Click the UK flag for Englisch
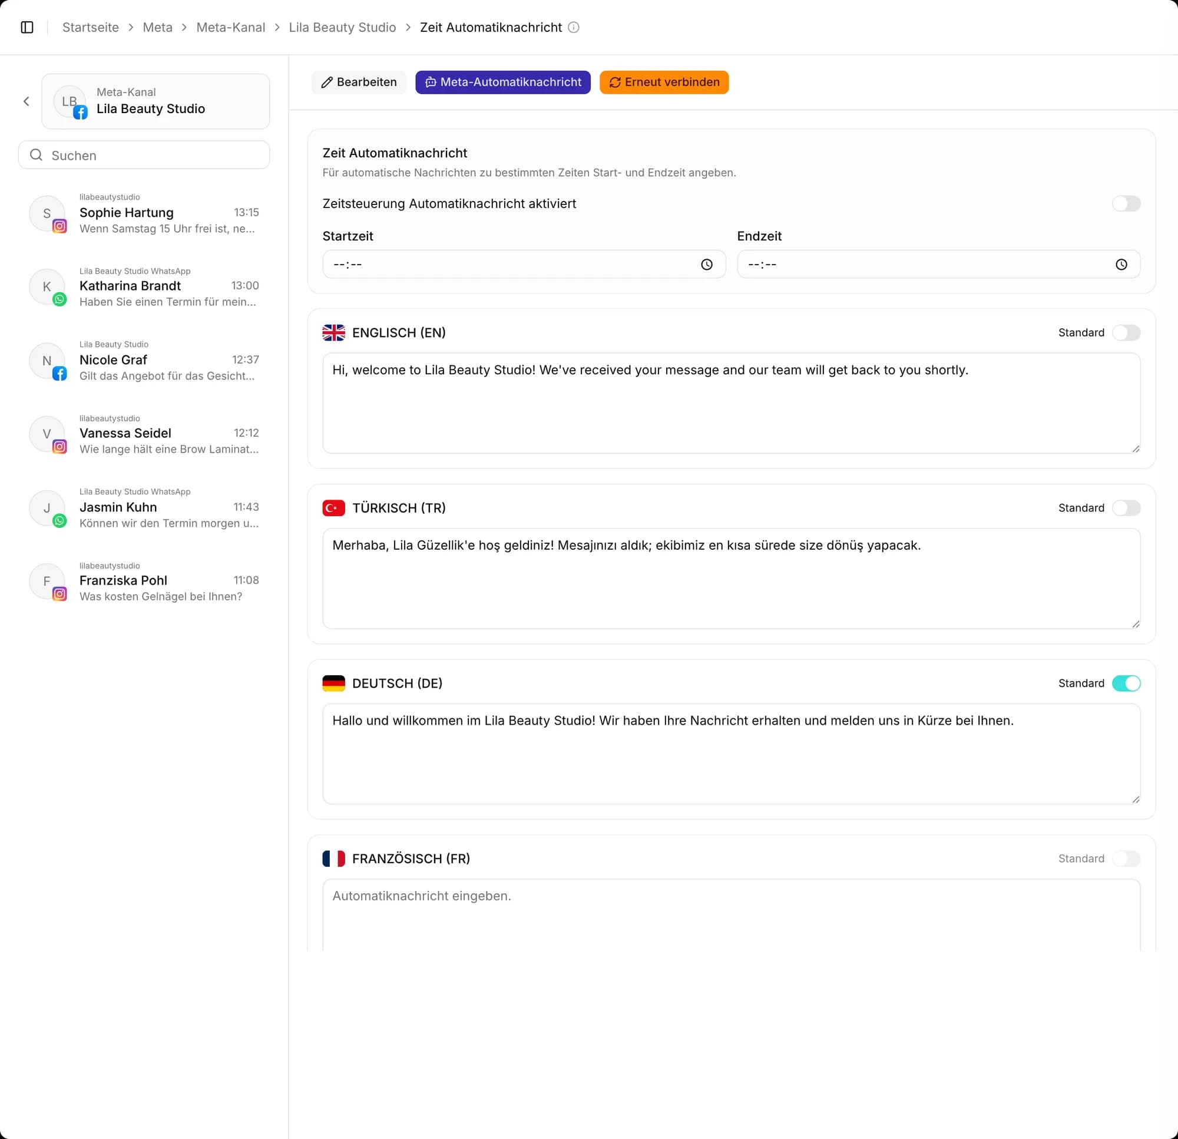The width and height of the screenshot is (1178, 1139). coord(333,332)
